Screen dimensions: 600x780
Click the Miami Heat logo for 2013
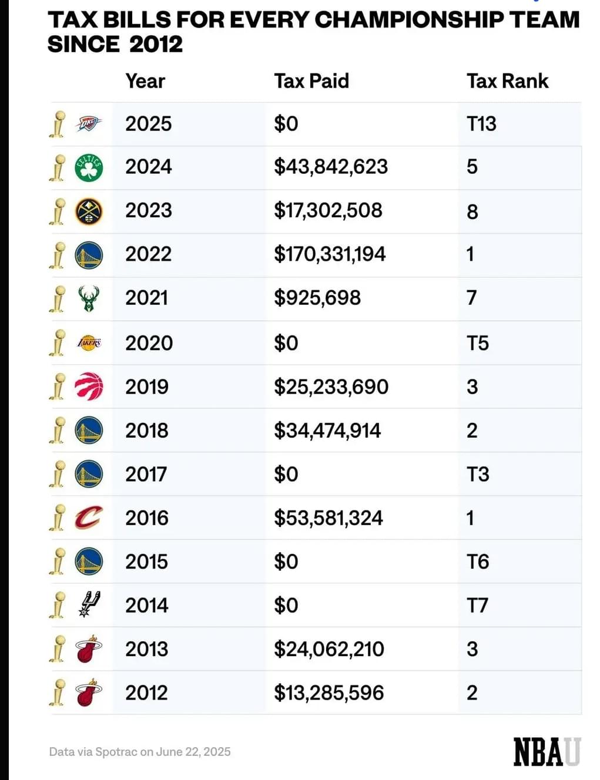[89, 648]
